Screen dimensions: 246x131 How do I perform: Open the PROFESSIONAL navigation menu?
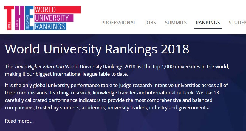tap(118, 23)
